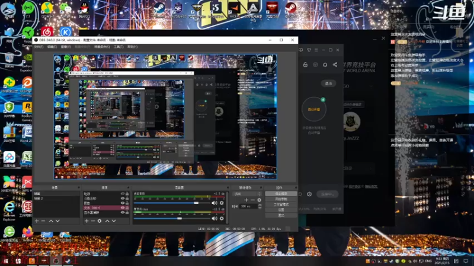Adjust transition duration stepper arrows
This screenshot has height=266, width=474.
tap(260, 206)
